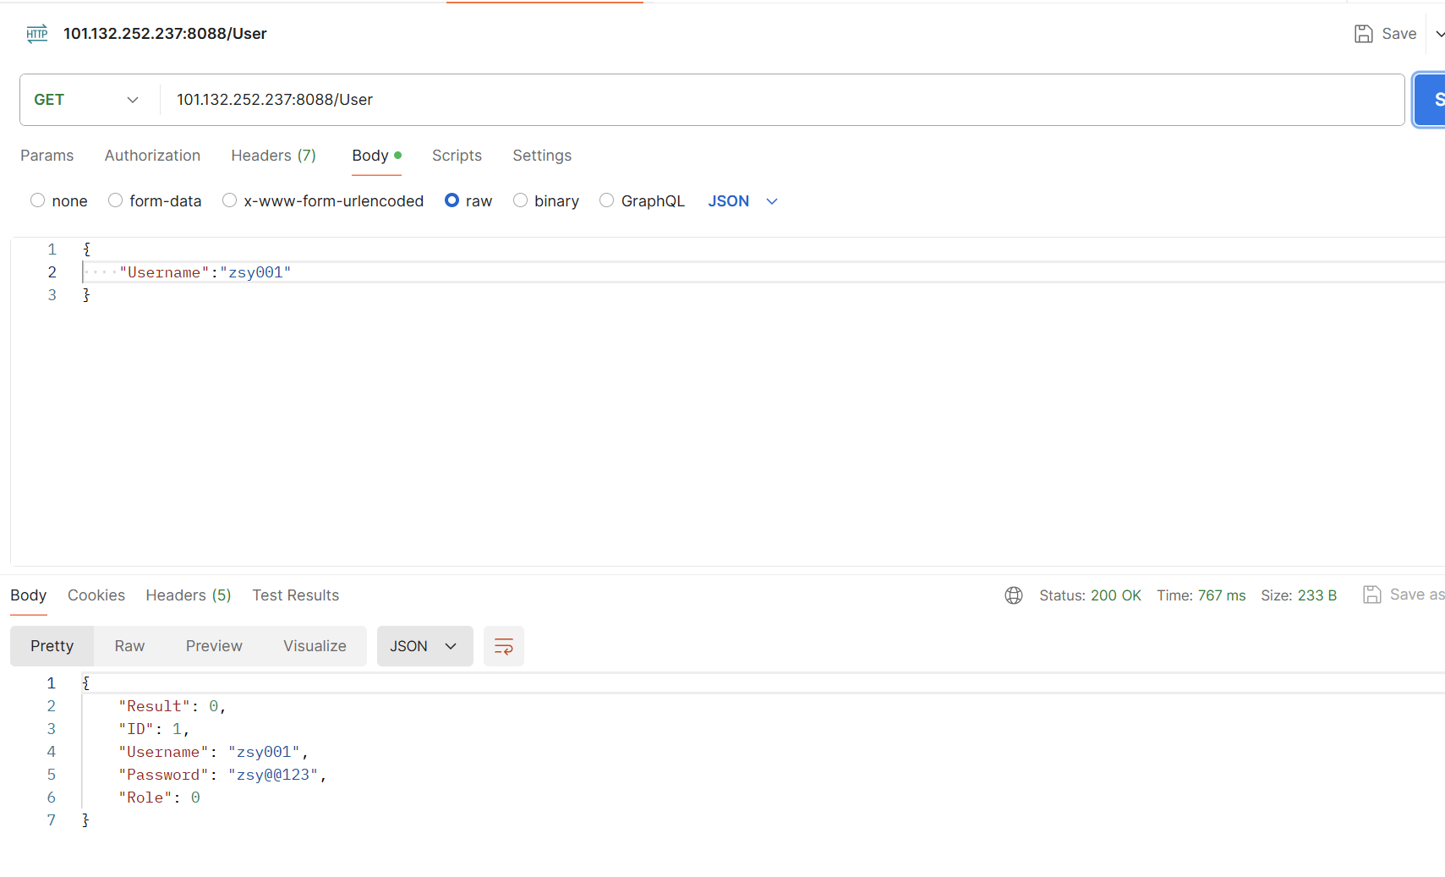1445x877 pixels.
Task: Open the Save options chevron
Action: pyautogui.click(x=1438, y=34)
